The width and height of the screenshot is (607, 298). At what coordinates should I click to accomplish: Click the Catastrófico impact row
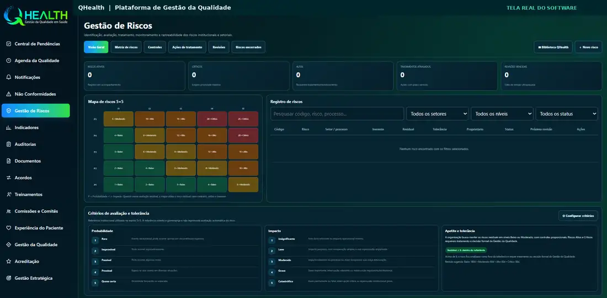[x=352, y=283]
